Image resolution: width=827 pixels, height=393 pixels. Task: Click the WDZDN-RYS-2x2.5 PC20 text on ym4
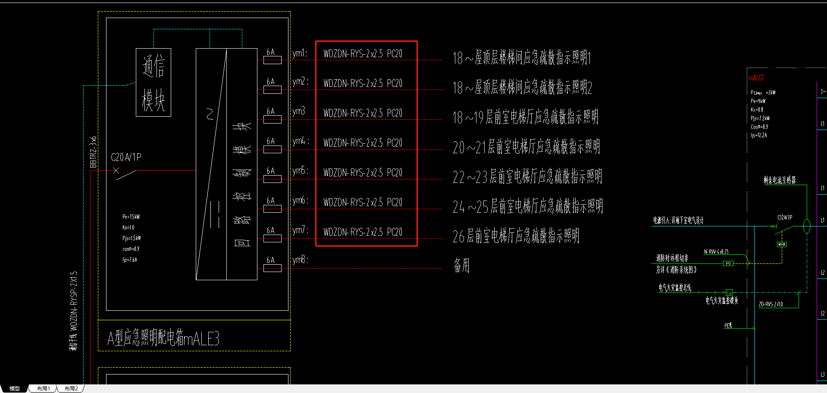(363, 143)
